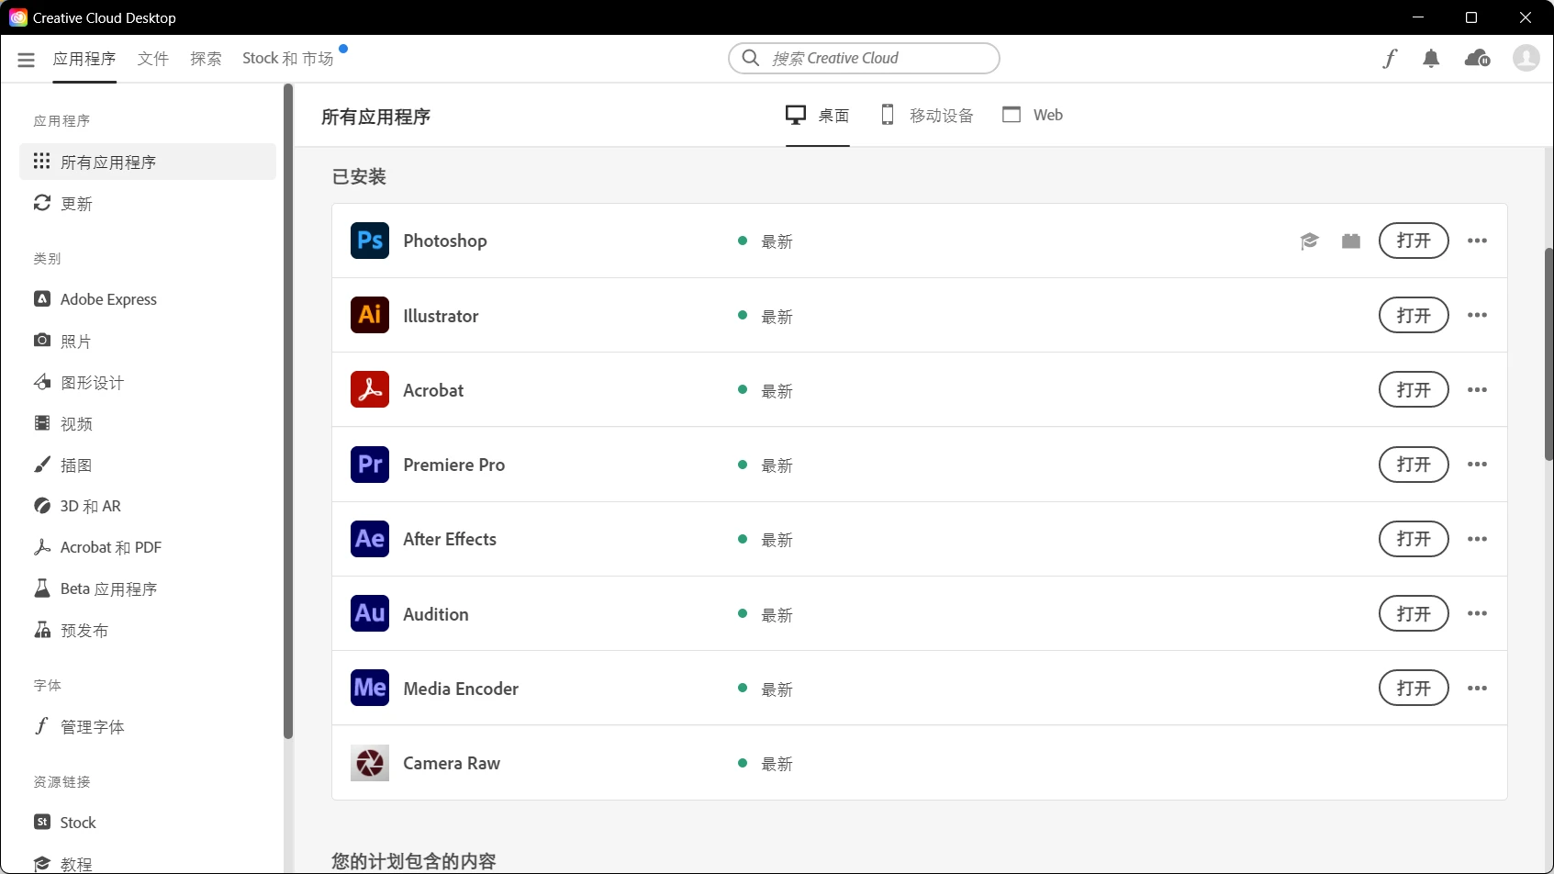The width and height of the screenshot is (1554, 874).
Task: Open more options for Acrobat
Action: pos(1477,389)
